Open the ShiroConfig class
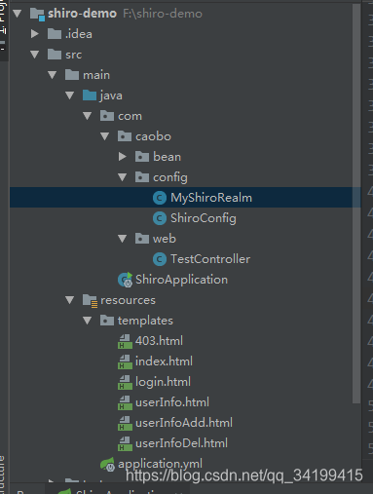 click(204, 218)
